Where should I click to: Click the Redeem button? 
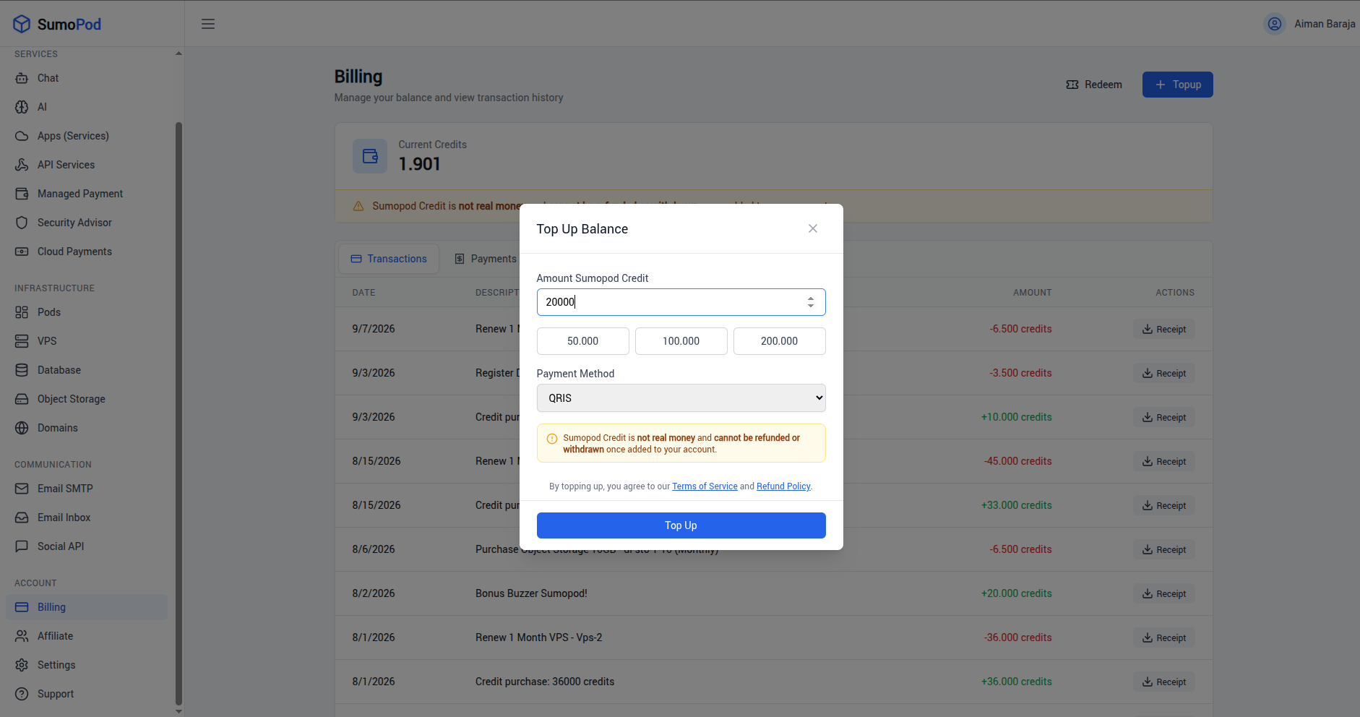click(1094, 85)
